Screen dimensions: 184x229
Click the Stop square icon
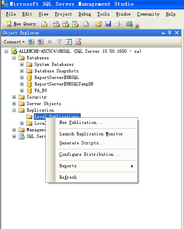tap(50, 42)
